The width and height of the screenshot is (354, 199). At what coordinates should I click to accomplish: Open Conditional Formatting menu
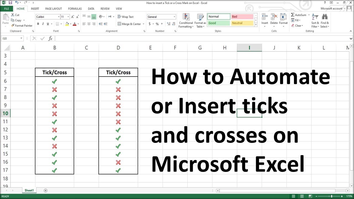(186, 21)
